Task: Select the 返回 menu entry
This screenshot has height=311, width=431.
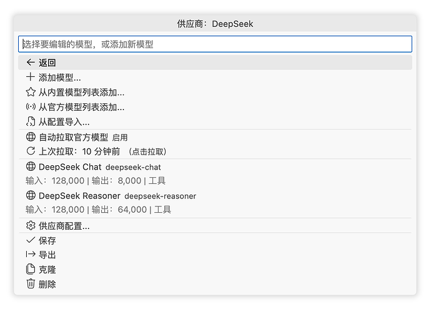Action: click(x=215, y=63)
